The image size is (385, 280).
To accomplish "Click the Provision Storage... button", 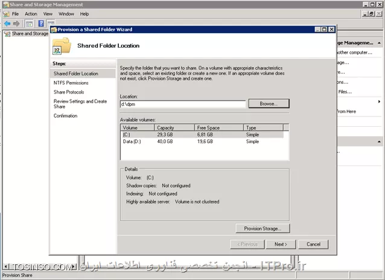I will click(262, 229).
